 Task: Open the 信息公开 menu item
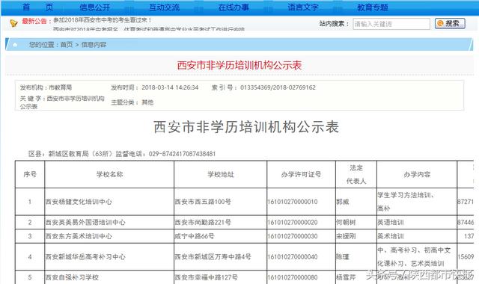pyautogui.click(x=95, y=7)
